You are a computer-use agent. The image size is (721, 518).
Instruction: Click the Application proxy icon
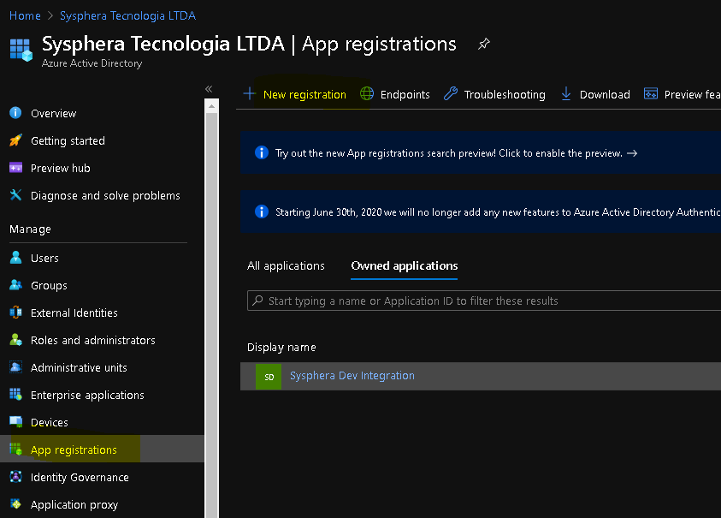tap(15, 504)
